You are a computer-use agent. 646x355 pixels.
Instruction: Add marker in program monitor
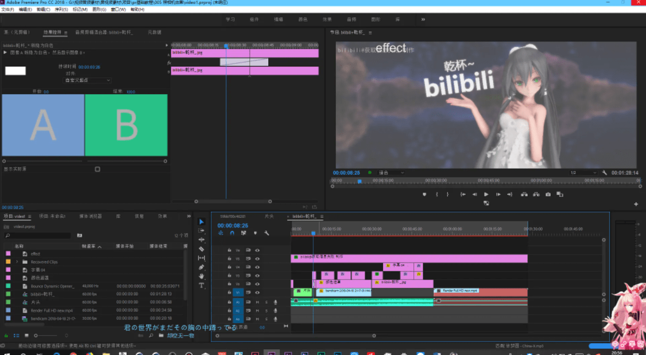[x=425, y=194]
